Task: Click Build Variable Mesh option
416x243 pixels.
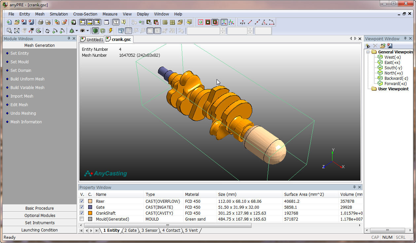Action: coord(27,87)
